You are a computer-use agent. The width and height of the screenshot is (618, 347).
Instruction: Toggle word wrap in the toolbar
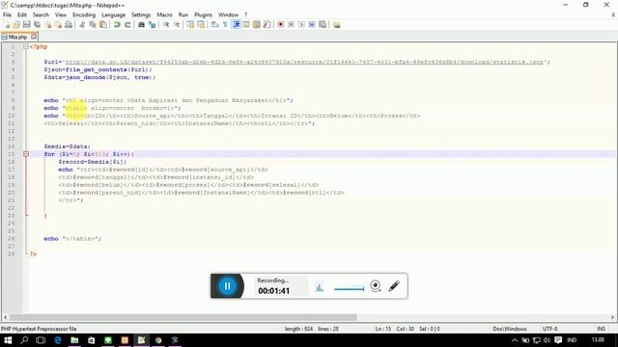click(214, 25)
